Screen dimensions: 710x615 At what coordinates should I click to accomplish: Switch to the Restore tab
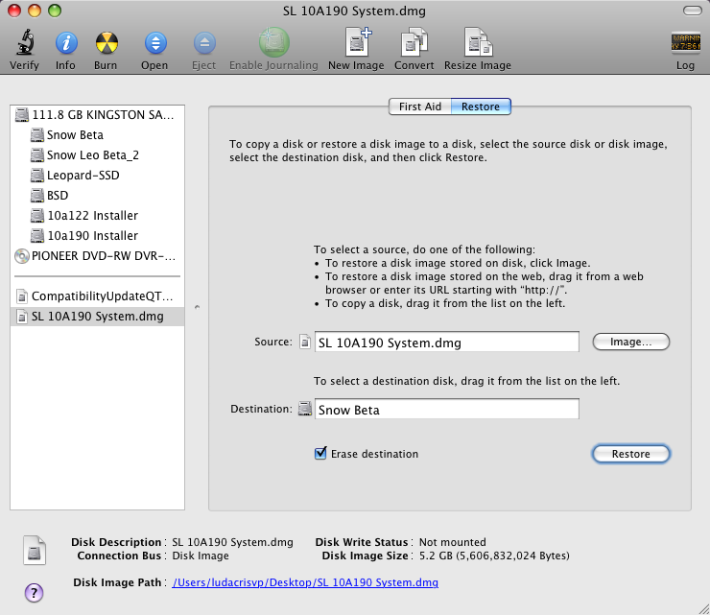coord(481,106)
